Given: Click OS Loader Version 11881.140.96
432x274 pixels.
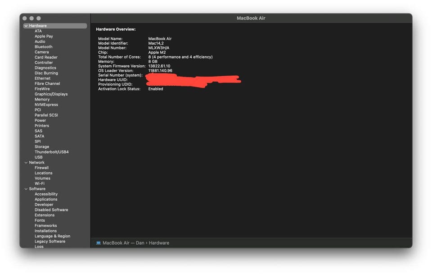Looking at the screenshot, I should tap(160, 71).
